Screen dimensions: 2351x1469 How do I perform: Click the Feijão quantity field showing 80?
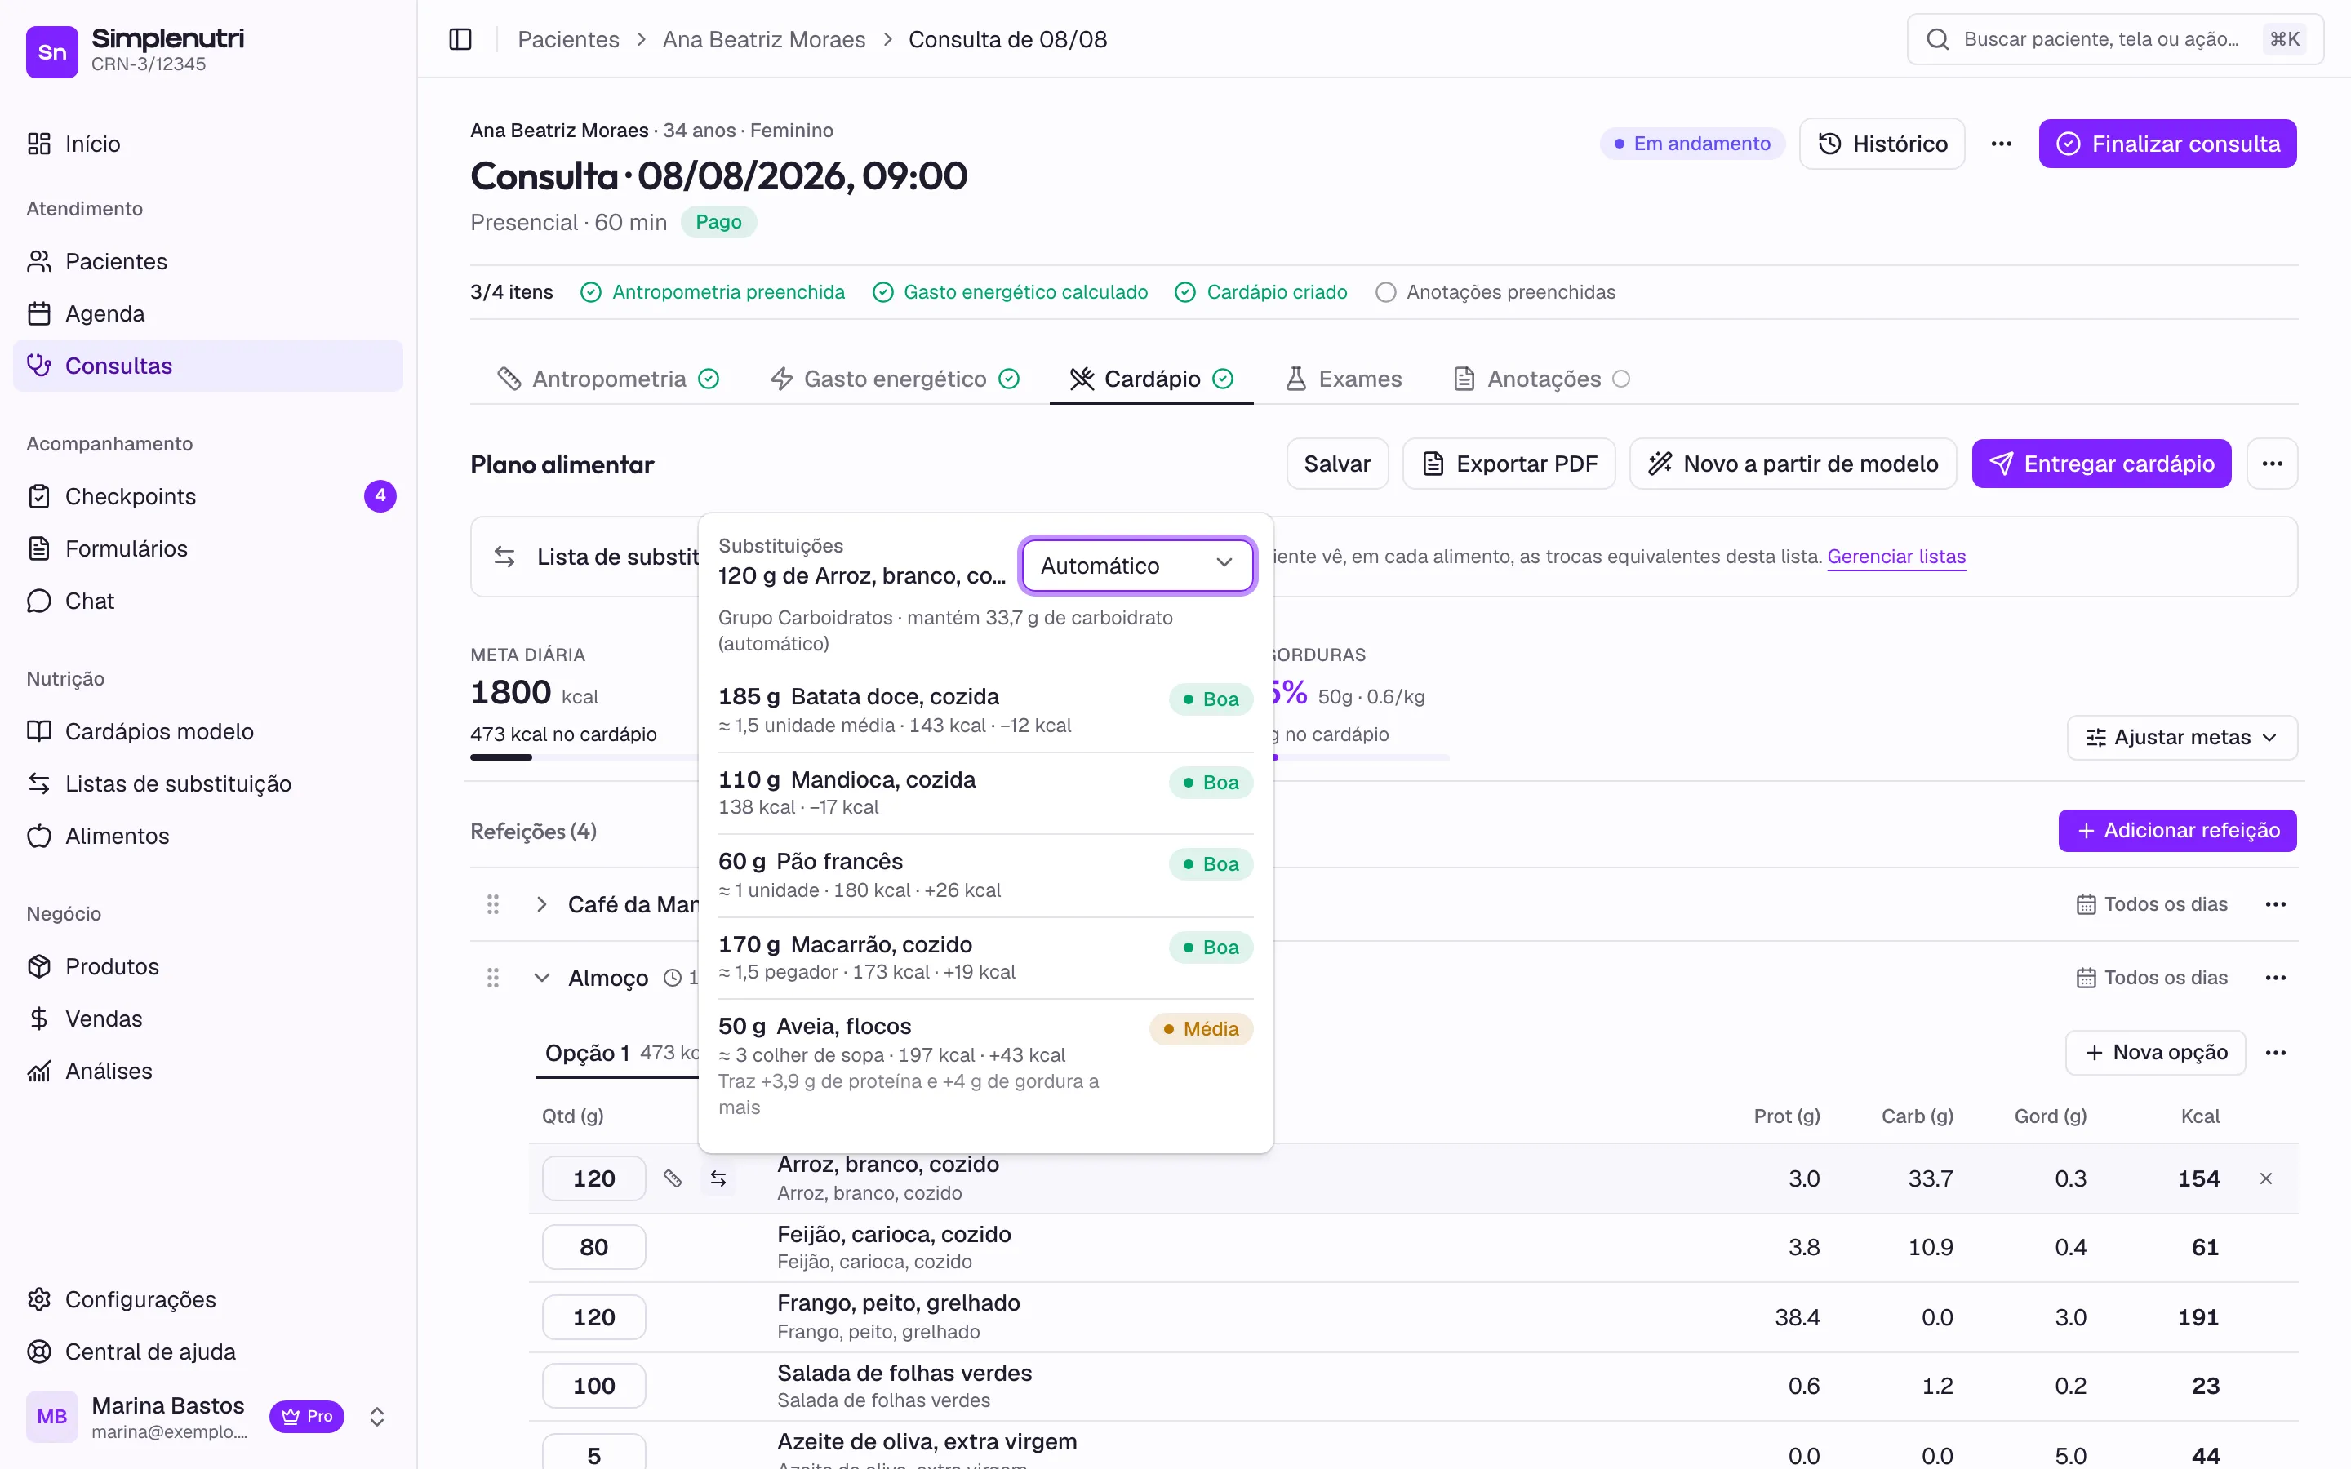click(593, 1246)
